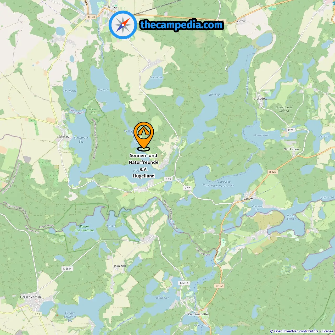Click the Mirow town label
This screenshot has width=335, height=335.
pyautogui.click(x=113, y=7)
